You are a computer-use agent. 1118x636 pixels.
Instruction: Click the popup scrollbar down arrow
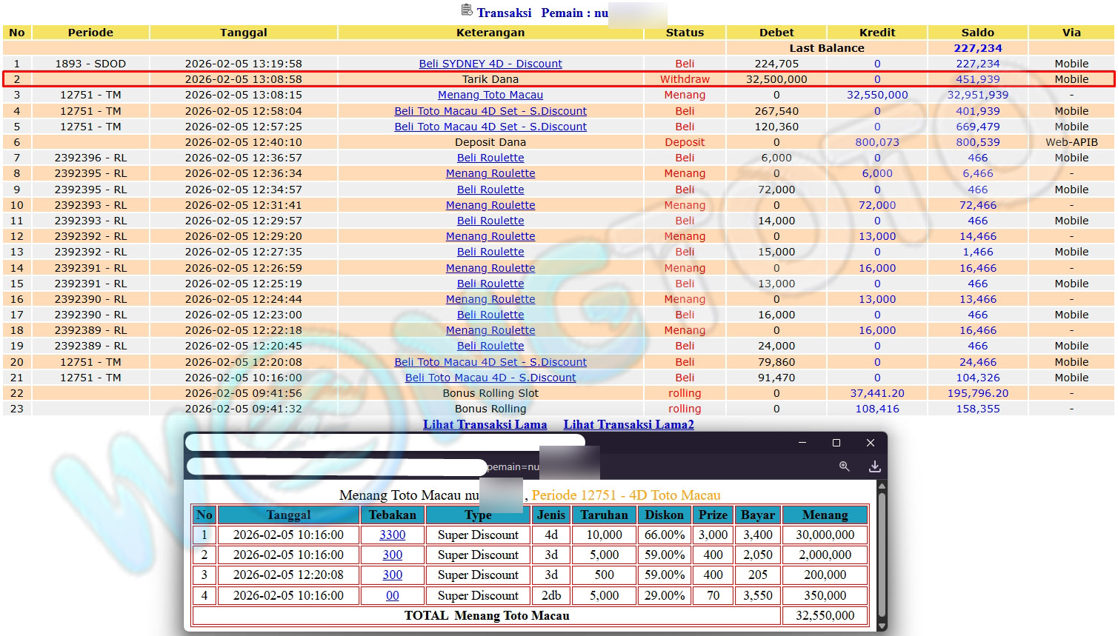[x=882, y=626]
